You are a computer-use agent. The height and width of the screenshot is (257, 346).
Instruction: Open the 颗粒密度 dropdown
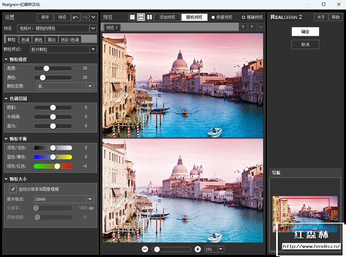coord(90,86)
